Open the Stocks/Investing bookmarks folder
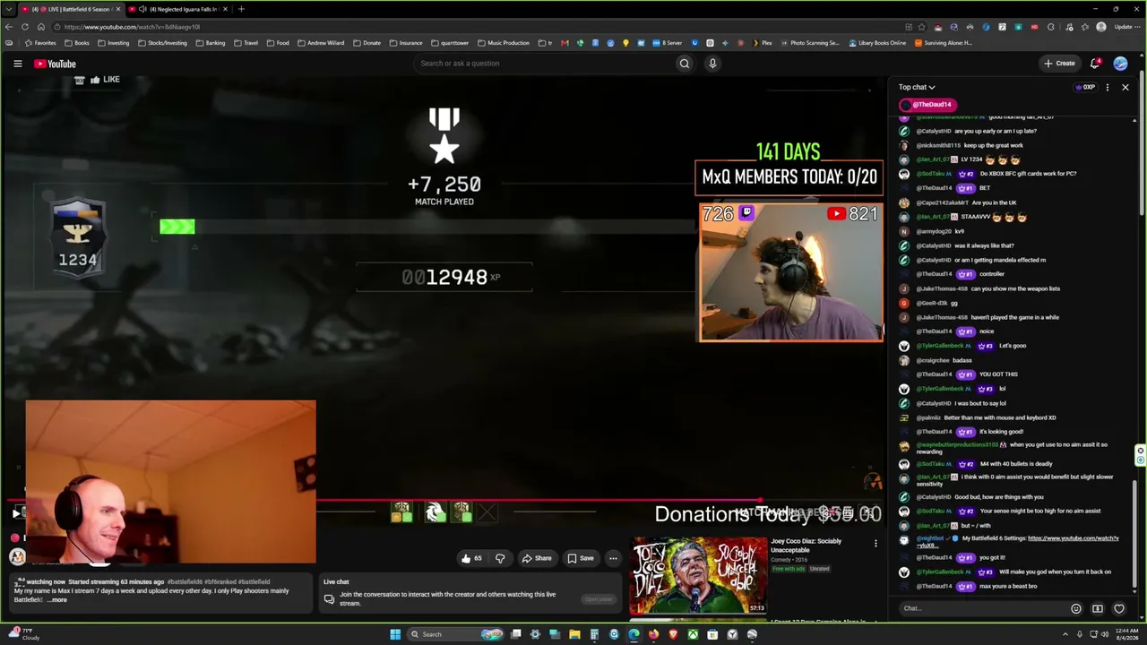Viewport: 1147px width, 645px height. tap(162, 43)
